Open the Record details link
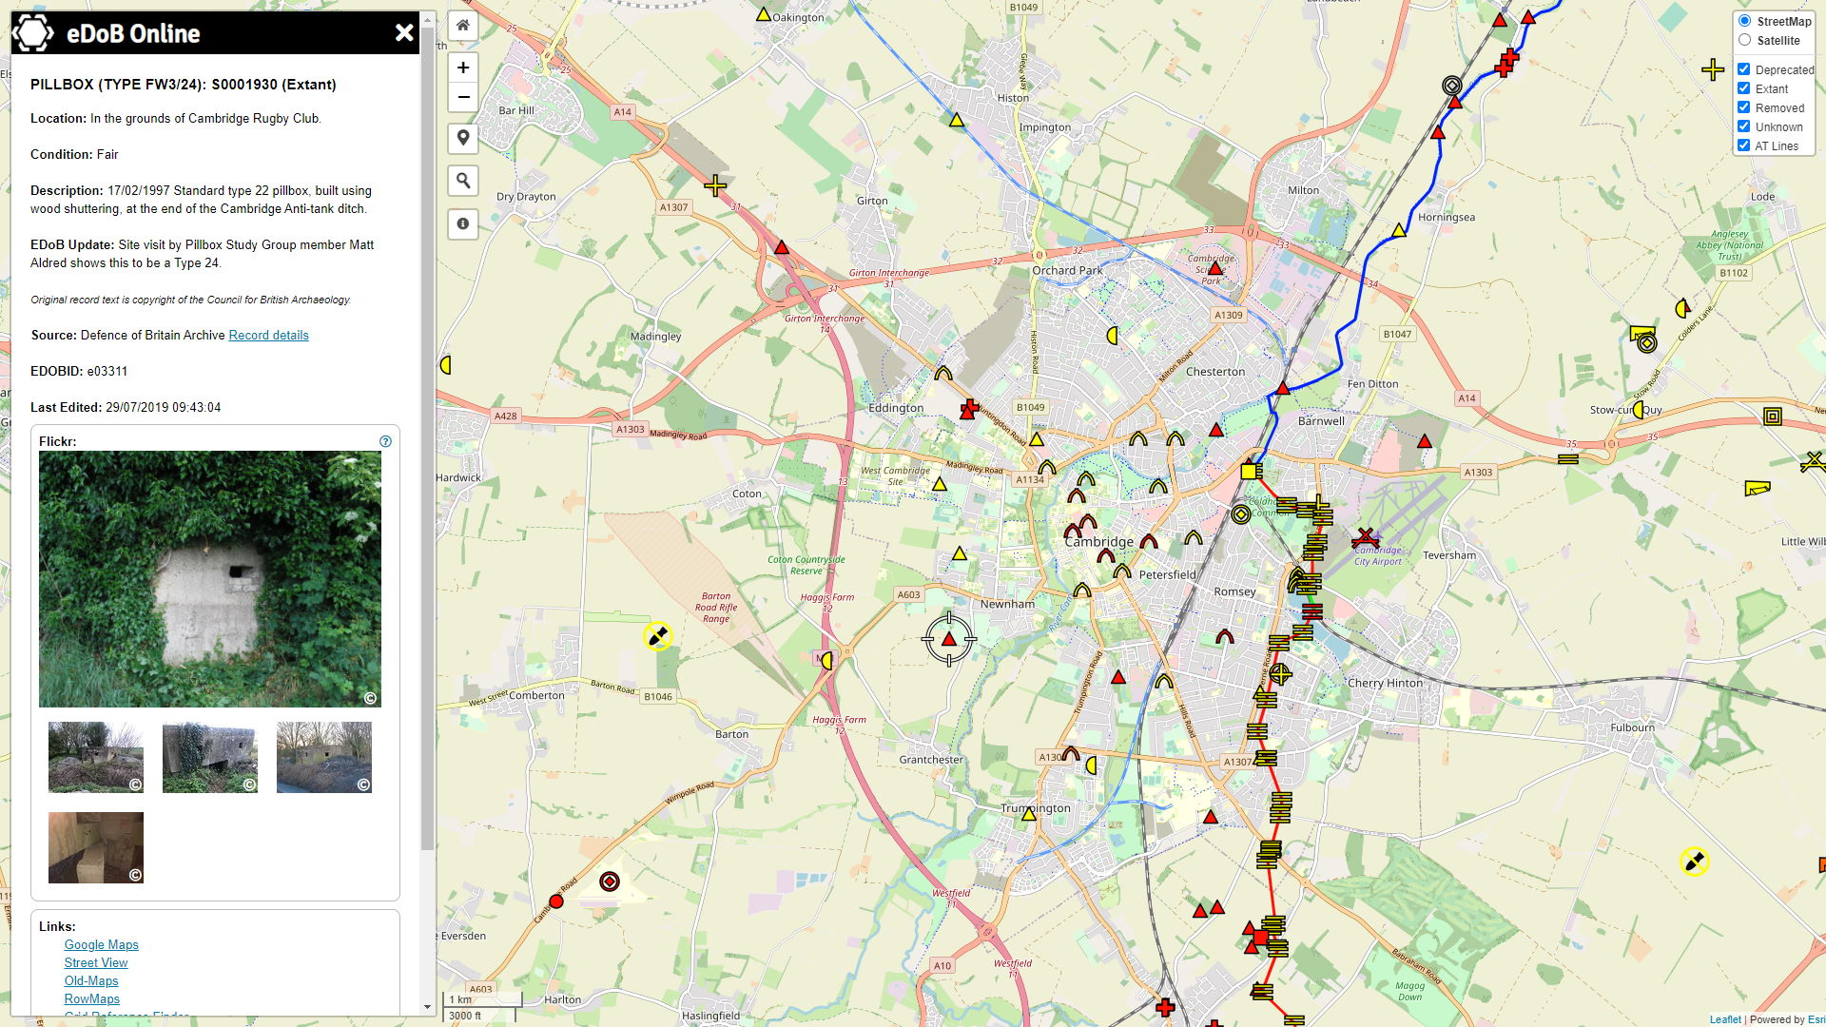Image resolution: width=1826 pixels, height=1027 pixels. pyautogui.click(x=268, y=336)
